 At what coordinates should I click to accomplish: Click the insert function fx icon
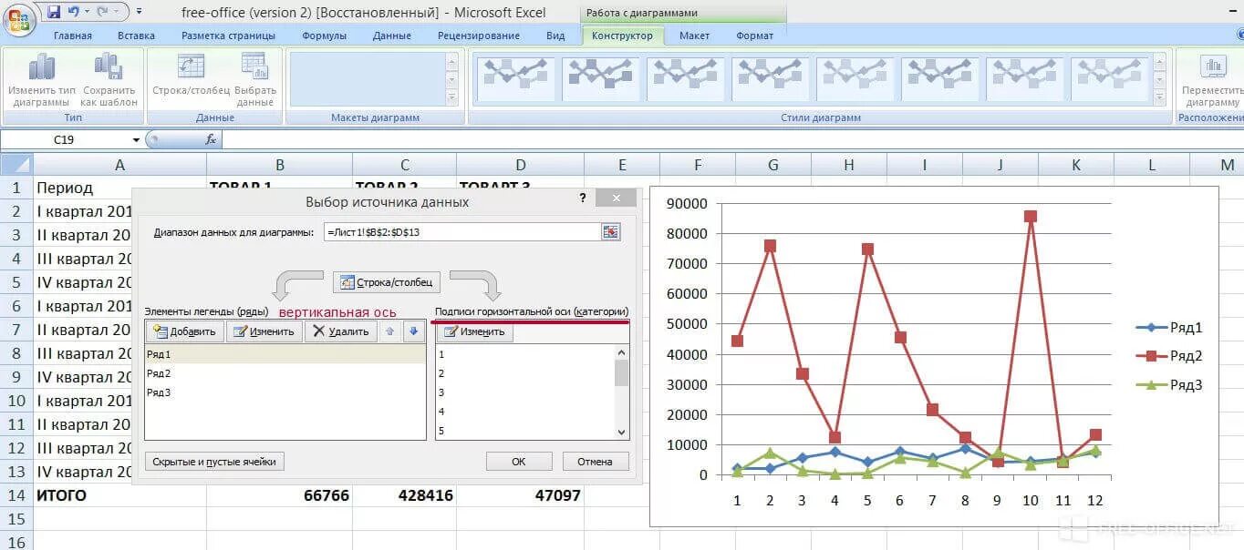pyautogui.click(x=211, y=140)
